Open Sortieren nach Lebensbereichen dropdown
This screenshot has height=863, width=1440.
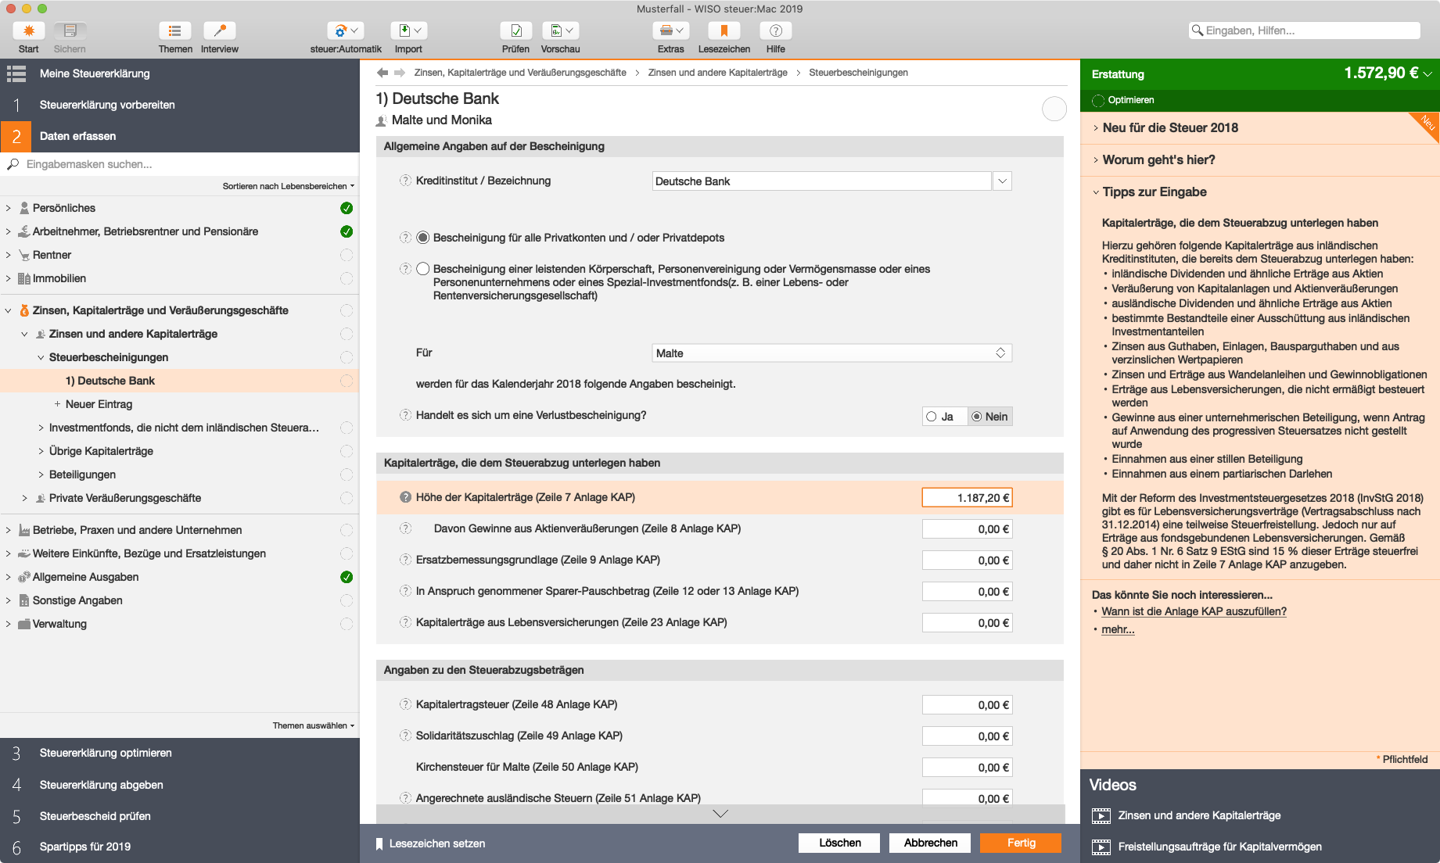[x=289, y=186]
